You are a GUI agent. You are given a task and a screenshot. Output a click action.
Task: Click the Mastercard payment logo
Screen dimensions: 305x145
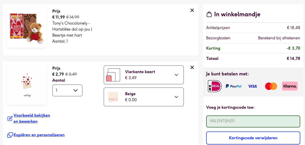[x=271, y=86]
